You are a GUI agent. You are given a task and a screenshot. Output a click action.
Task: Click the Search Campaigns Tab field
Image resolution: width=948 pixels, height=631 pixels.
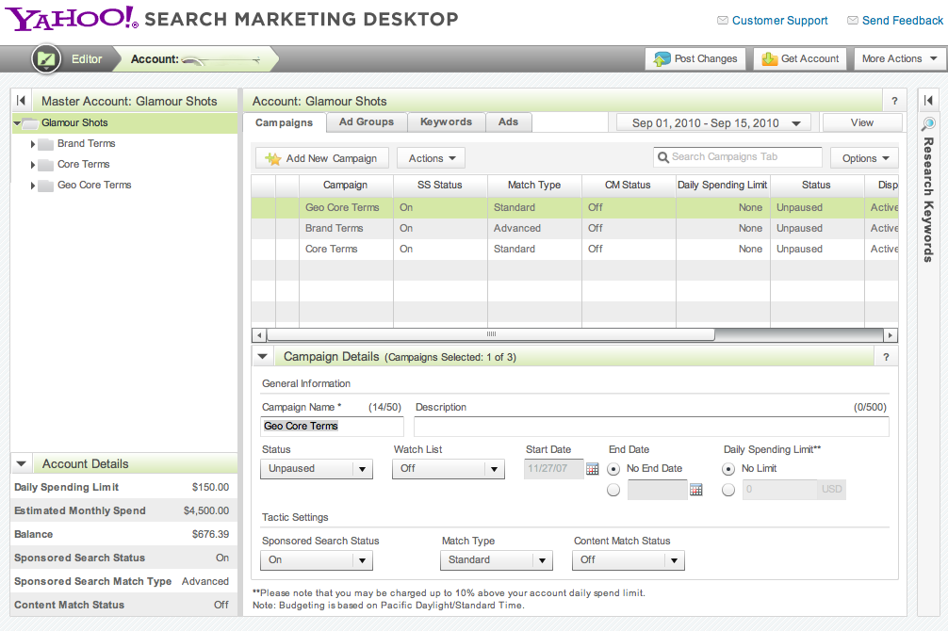(737, 157)
